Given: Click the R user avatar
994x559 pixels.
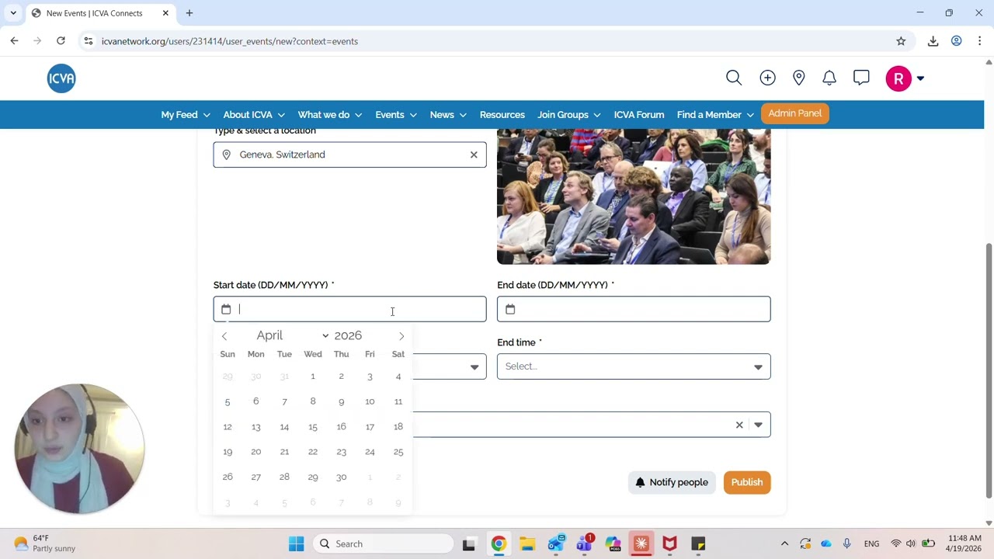Looking at the screenshot, I should [x=898, y=78].
